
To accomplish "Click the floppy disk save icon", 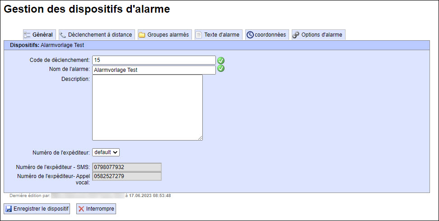I will [9, 209].
